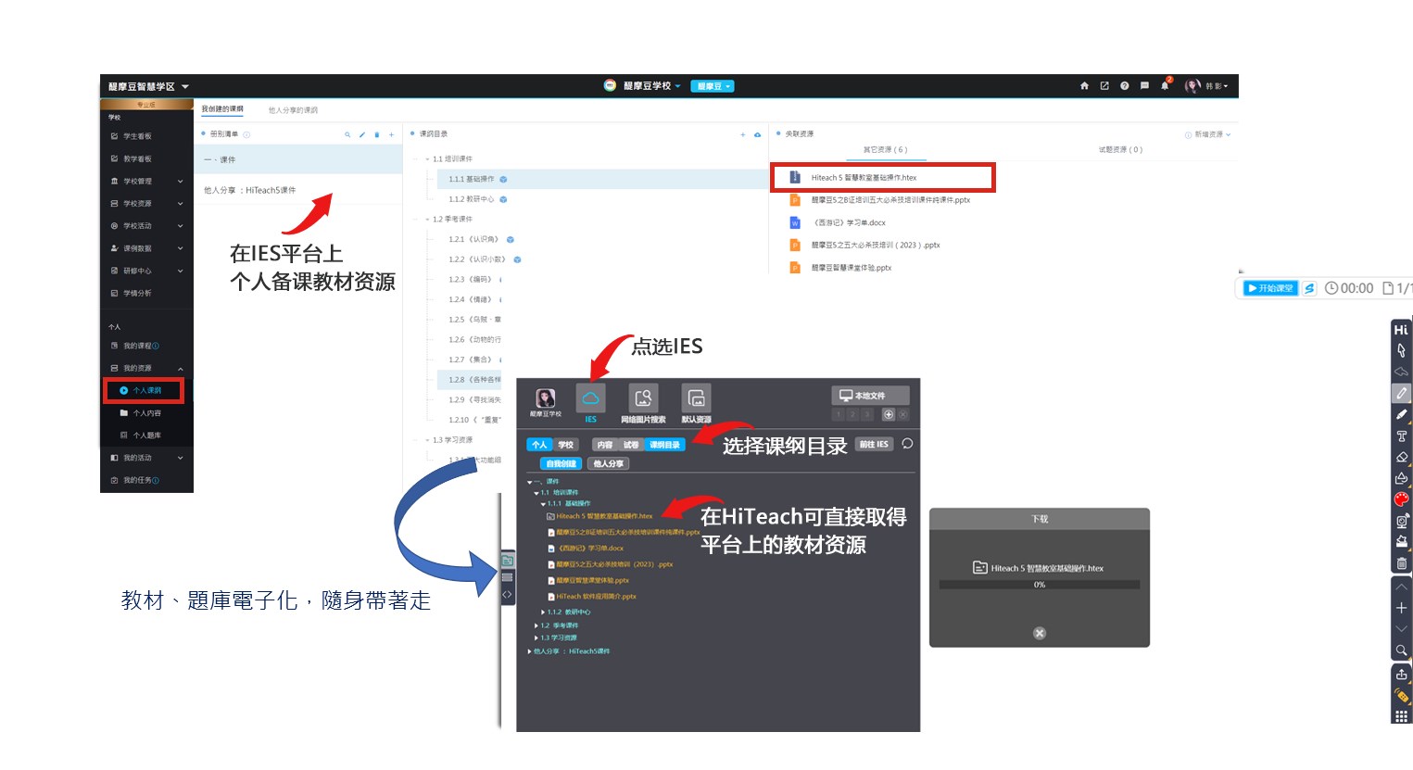Open the 醍摩豆智慧学区 dropdown

pos(148,87)
